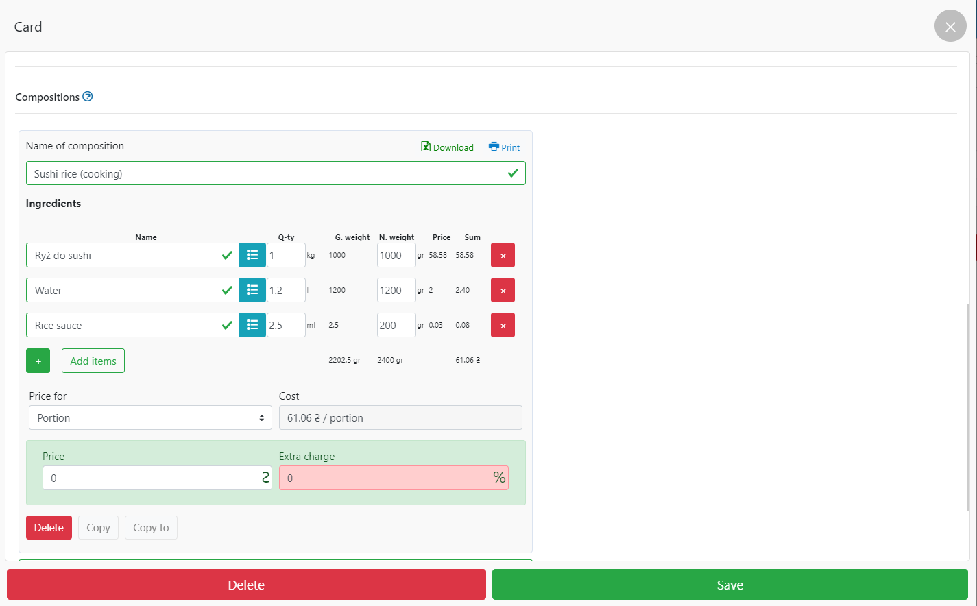Click the vertical scrollbar of the card

(x=967, y=404)
